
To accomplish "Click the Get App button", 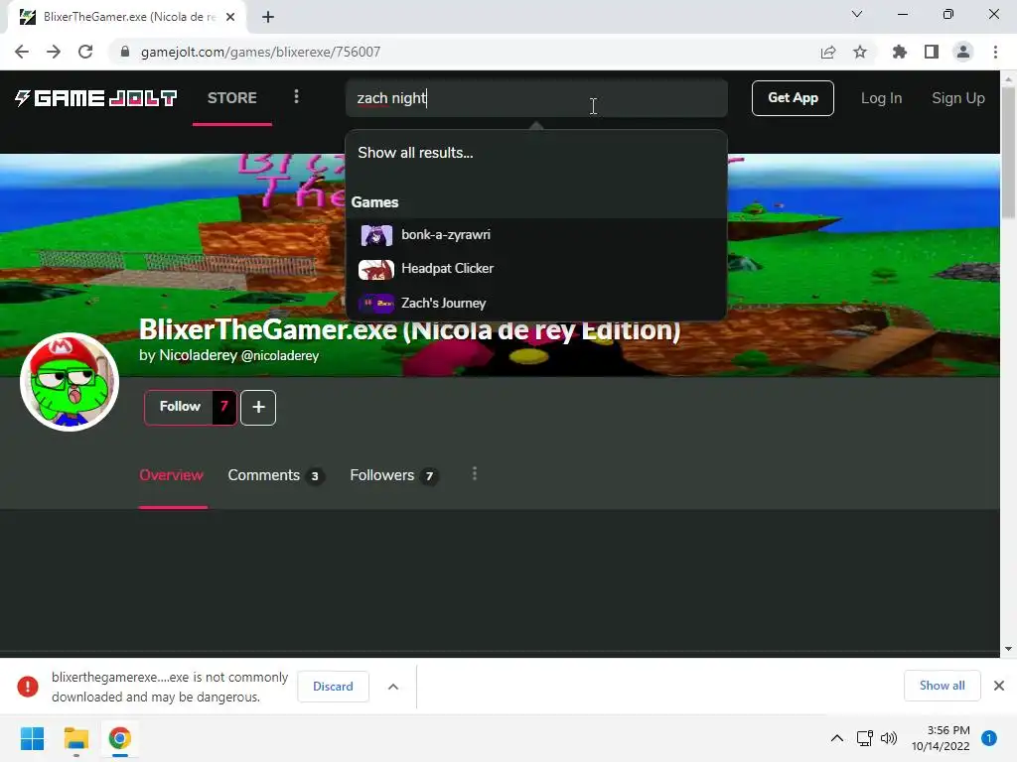I will (793, 98).
